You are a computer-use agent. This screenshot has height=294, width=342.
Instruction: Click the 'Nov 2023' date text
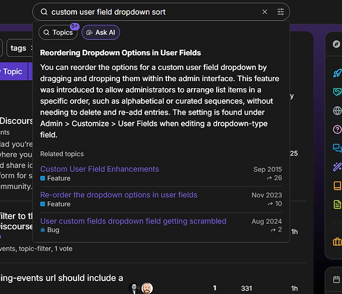267,195
